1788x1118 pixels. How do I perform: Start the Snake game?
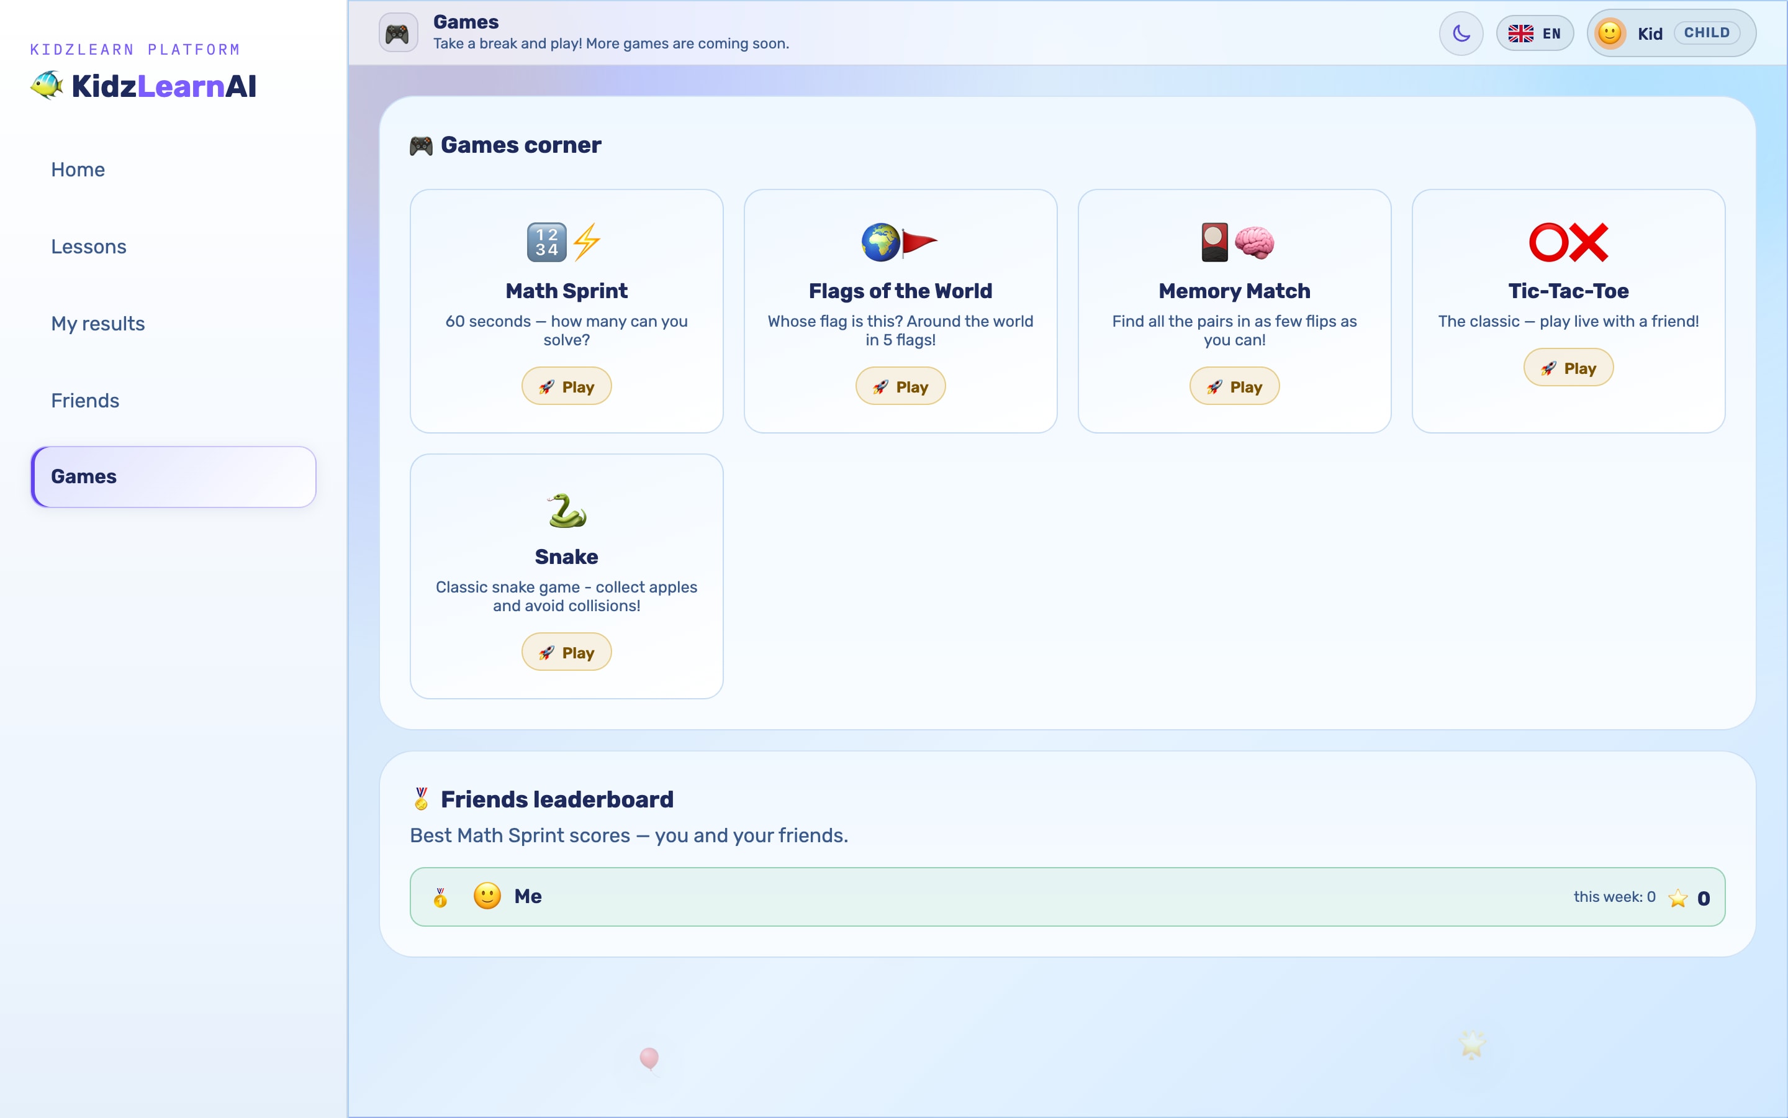(567, 652)
